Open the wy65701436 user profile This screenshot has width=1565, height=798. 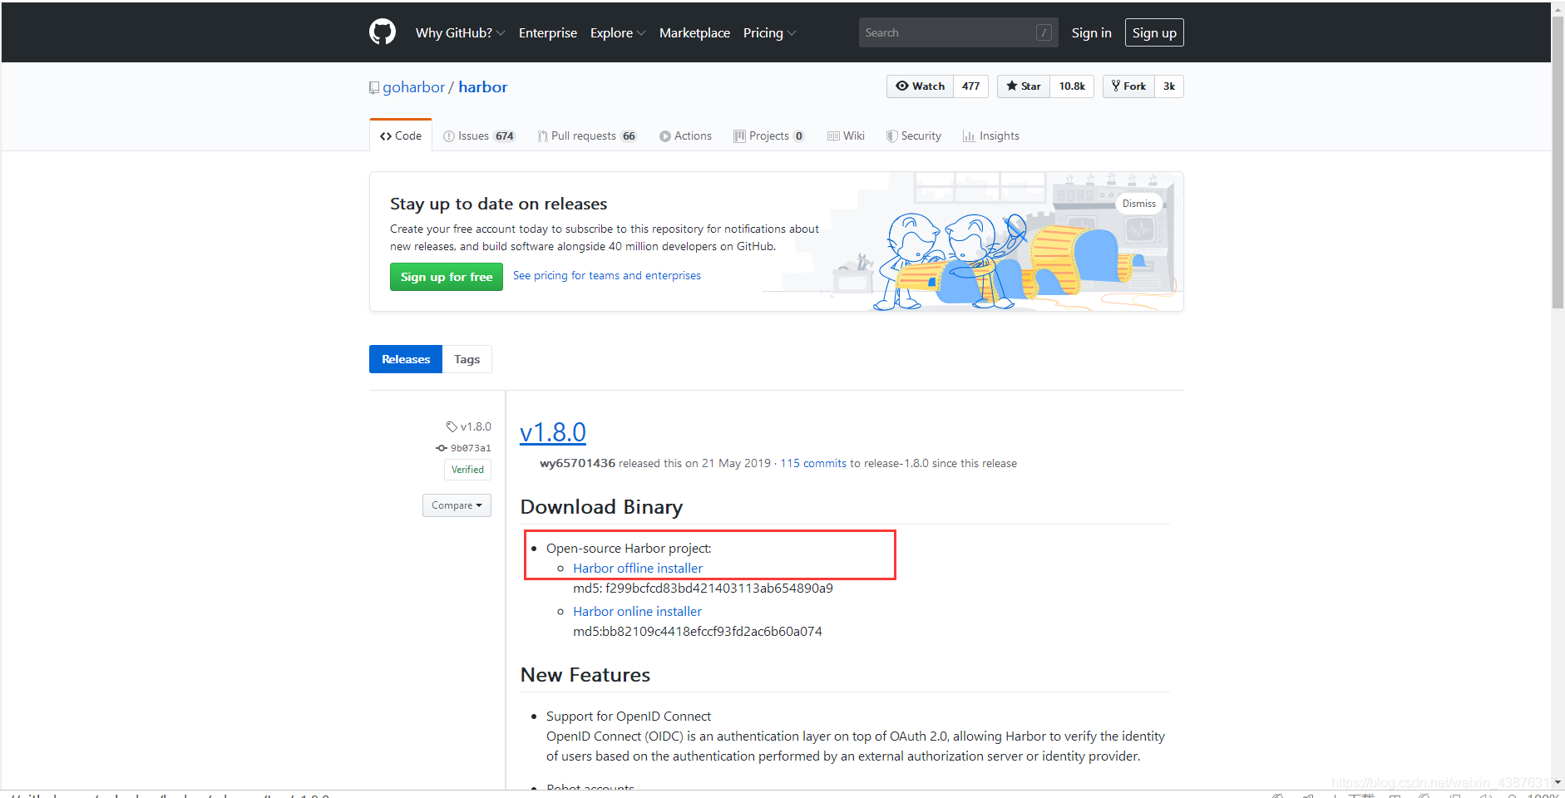(x=577, y=463)
